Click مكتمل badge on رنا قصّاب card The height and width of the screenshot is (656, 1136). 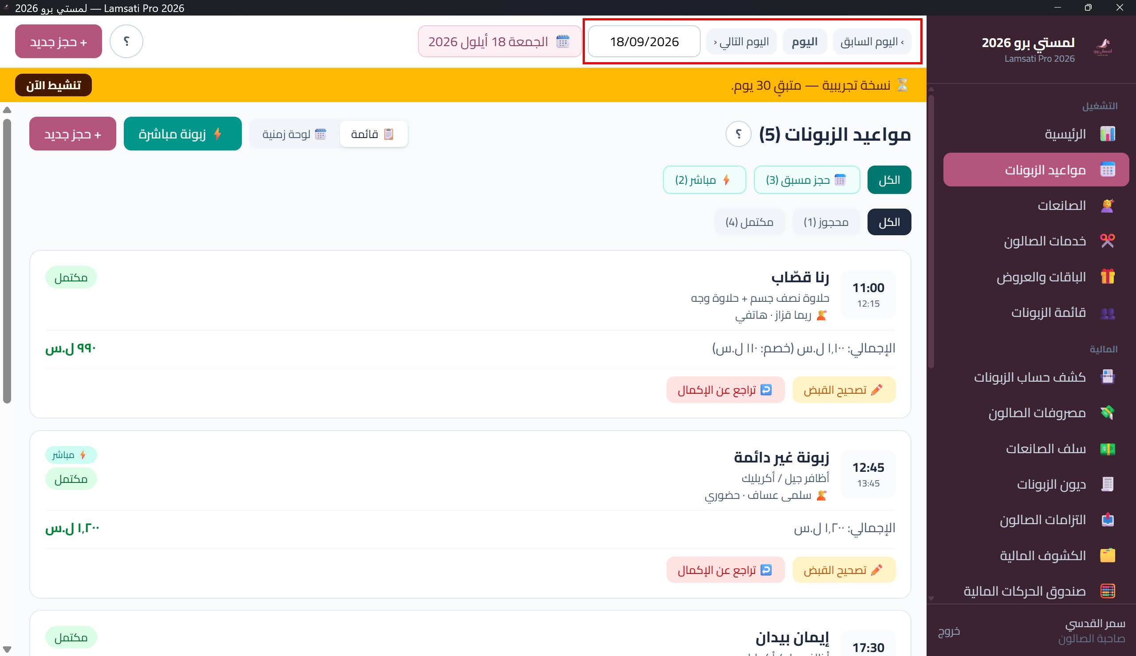coord(71,277)
